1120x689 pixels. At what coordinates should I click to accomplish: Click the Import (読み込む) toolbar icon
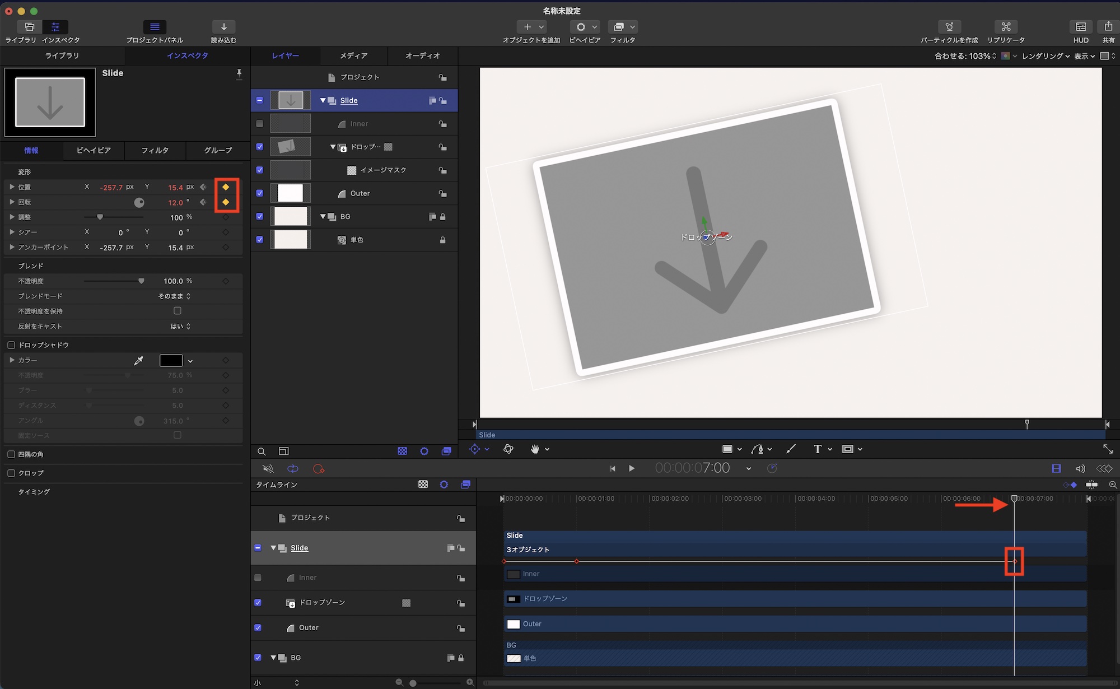tap(223, 27)
